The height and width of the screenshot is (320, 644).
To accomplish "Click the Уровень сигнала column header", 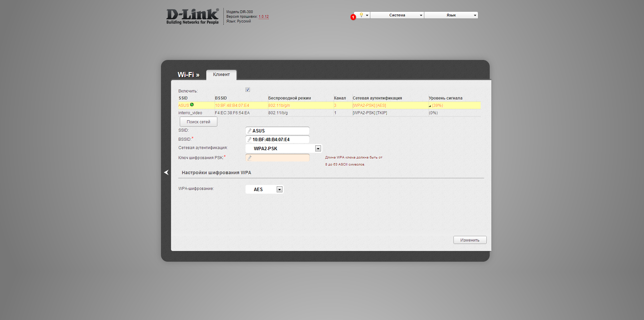I will click(x=445, y=98).
